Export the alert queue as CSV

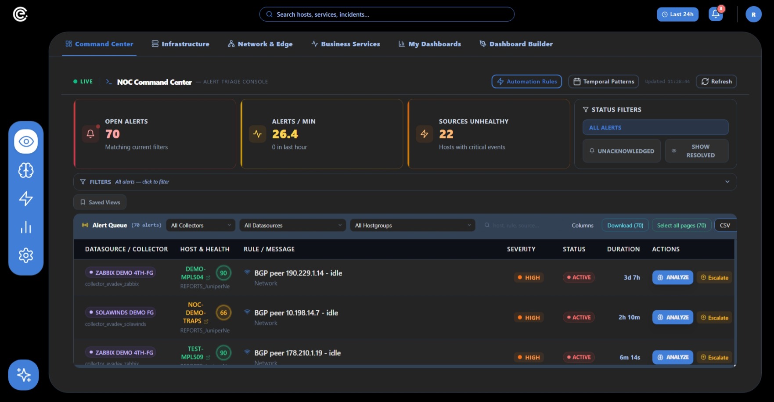point(725,225)
